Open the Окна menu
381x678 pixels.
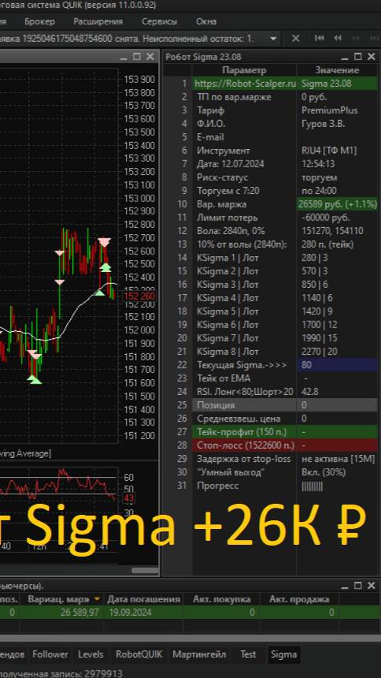(x=206, y=21)
